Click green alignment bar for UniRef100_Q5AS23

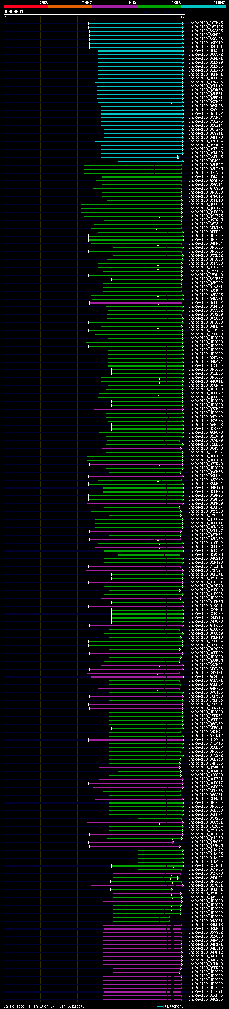(149, 555)
